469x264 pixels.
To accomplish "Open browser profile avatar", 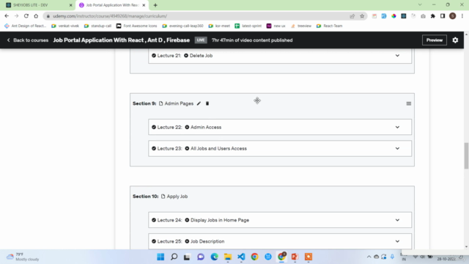I will pos(453,16).
